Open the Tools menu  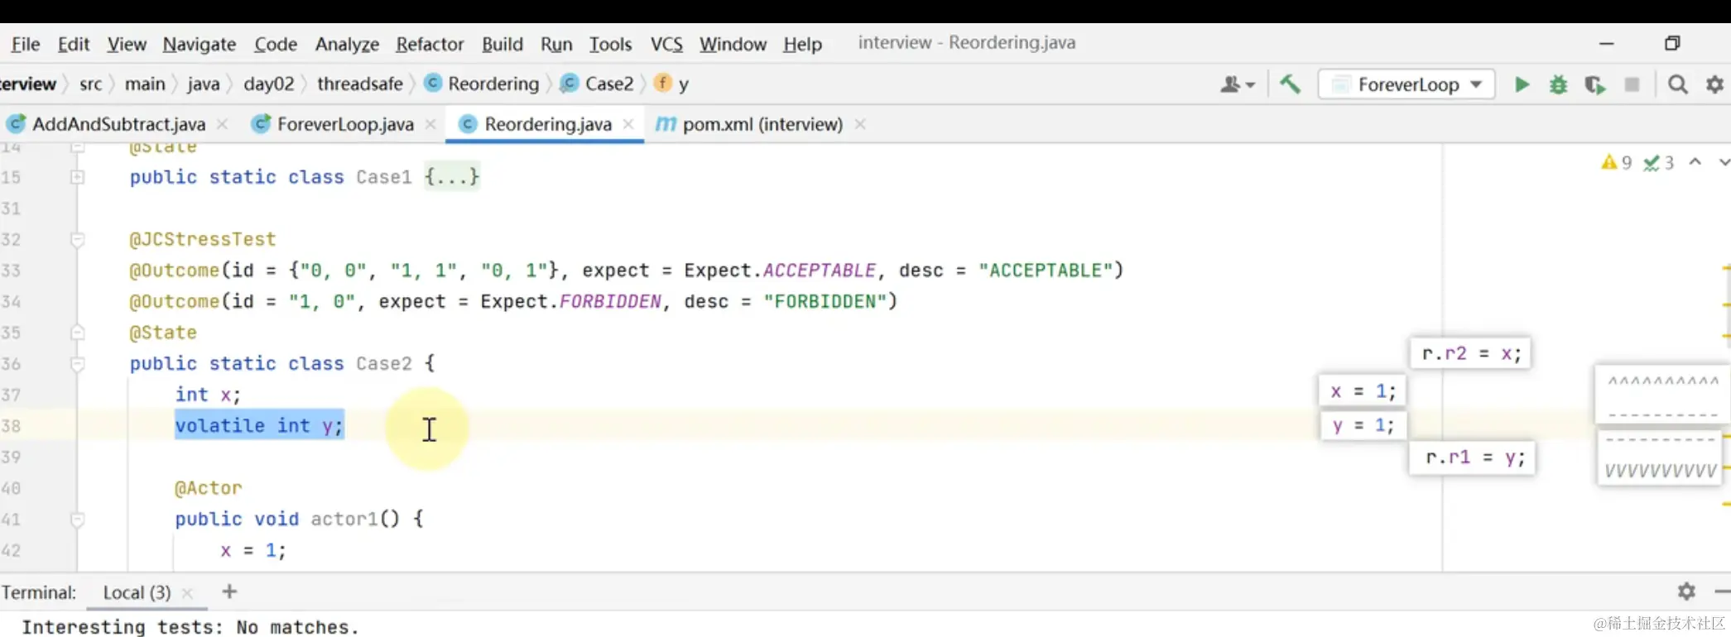tap(610, 44)
